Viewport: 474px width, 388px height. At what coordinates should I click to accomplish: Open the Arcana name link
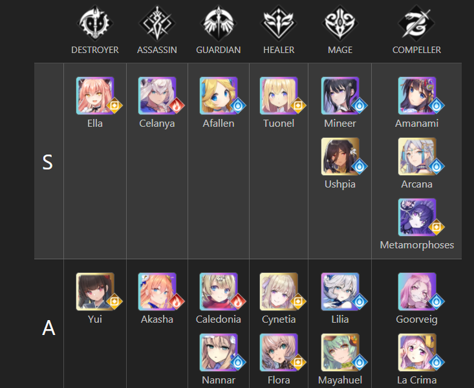(x=416, y=184)
